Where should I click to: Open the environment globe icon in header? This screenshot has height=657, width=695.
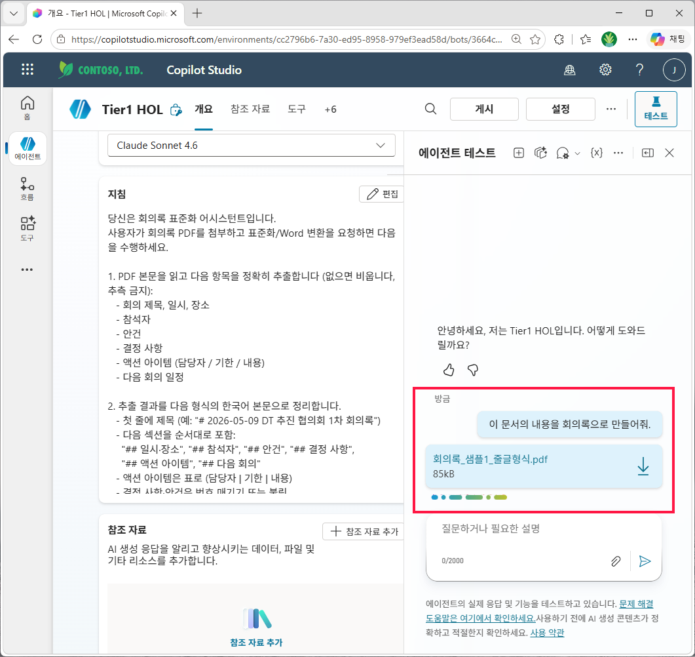coord(570,70)
